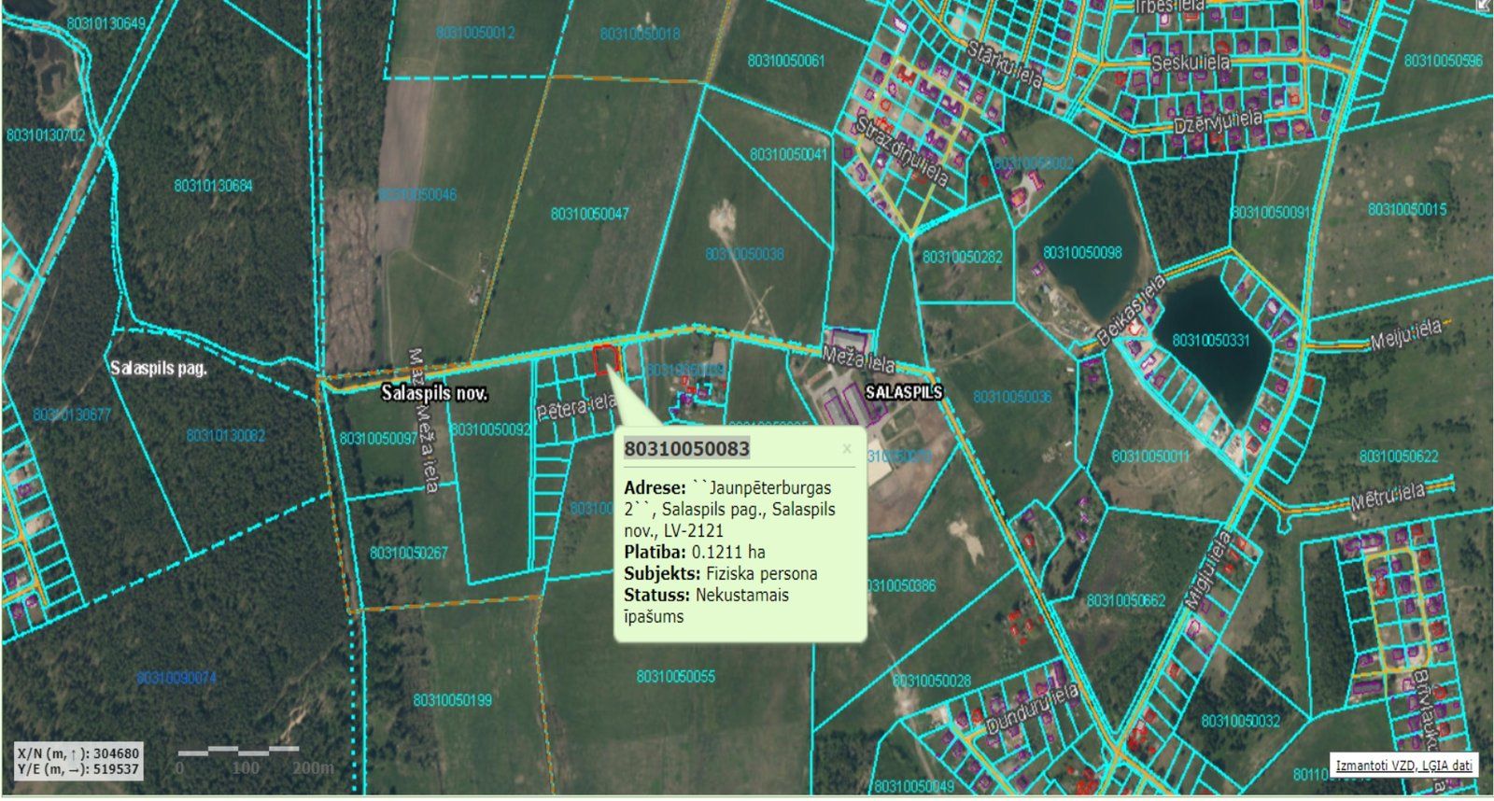
Task: Click the red highlighted parcel on Meža iela
Action: click(606, 358)
